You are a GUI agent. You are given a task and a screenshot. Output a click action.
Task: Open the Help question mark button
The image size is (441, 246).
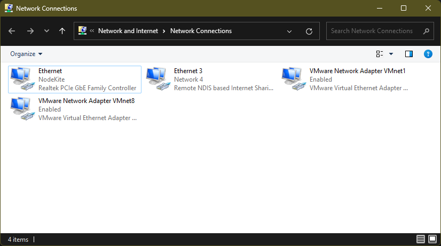coord(428,54)
